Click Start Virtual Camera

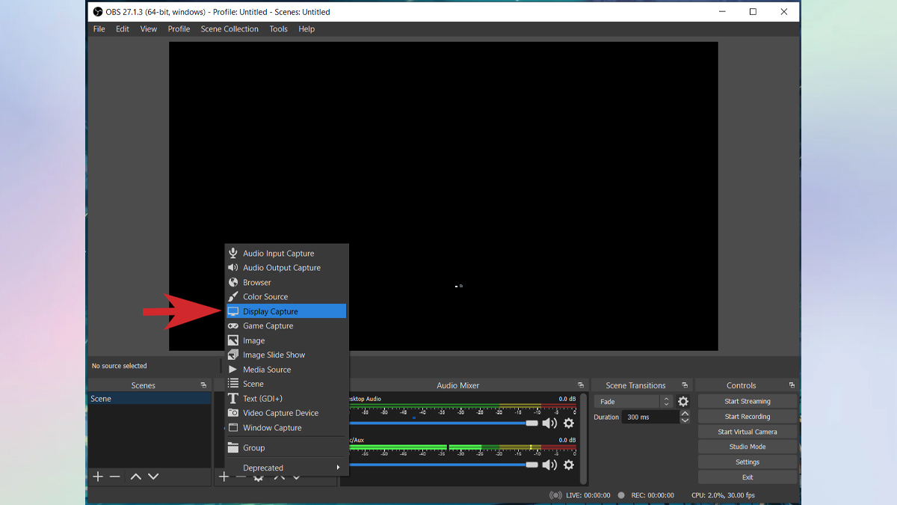click(747, 432)
